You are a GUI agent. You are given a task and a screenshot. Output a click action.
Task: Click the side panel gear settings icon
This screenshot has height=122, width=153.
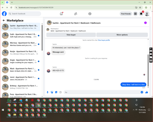point(151,61)
